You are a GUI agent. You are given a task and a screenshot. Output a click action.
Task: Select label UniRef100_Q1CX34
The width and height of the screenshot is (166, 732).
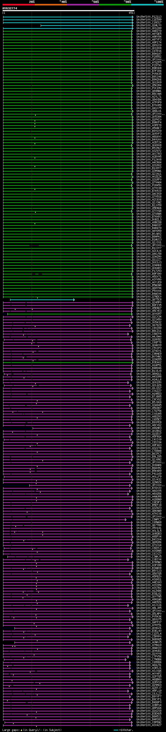pyautogui.click(x=149, y=317)
